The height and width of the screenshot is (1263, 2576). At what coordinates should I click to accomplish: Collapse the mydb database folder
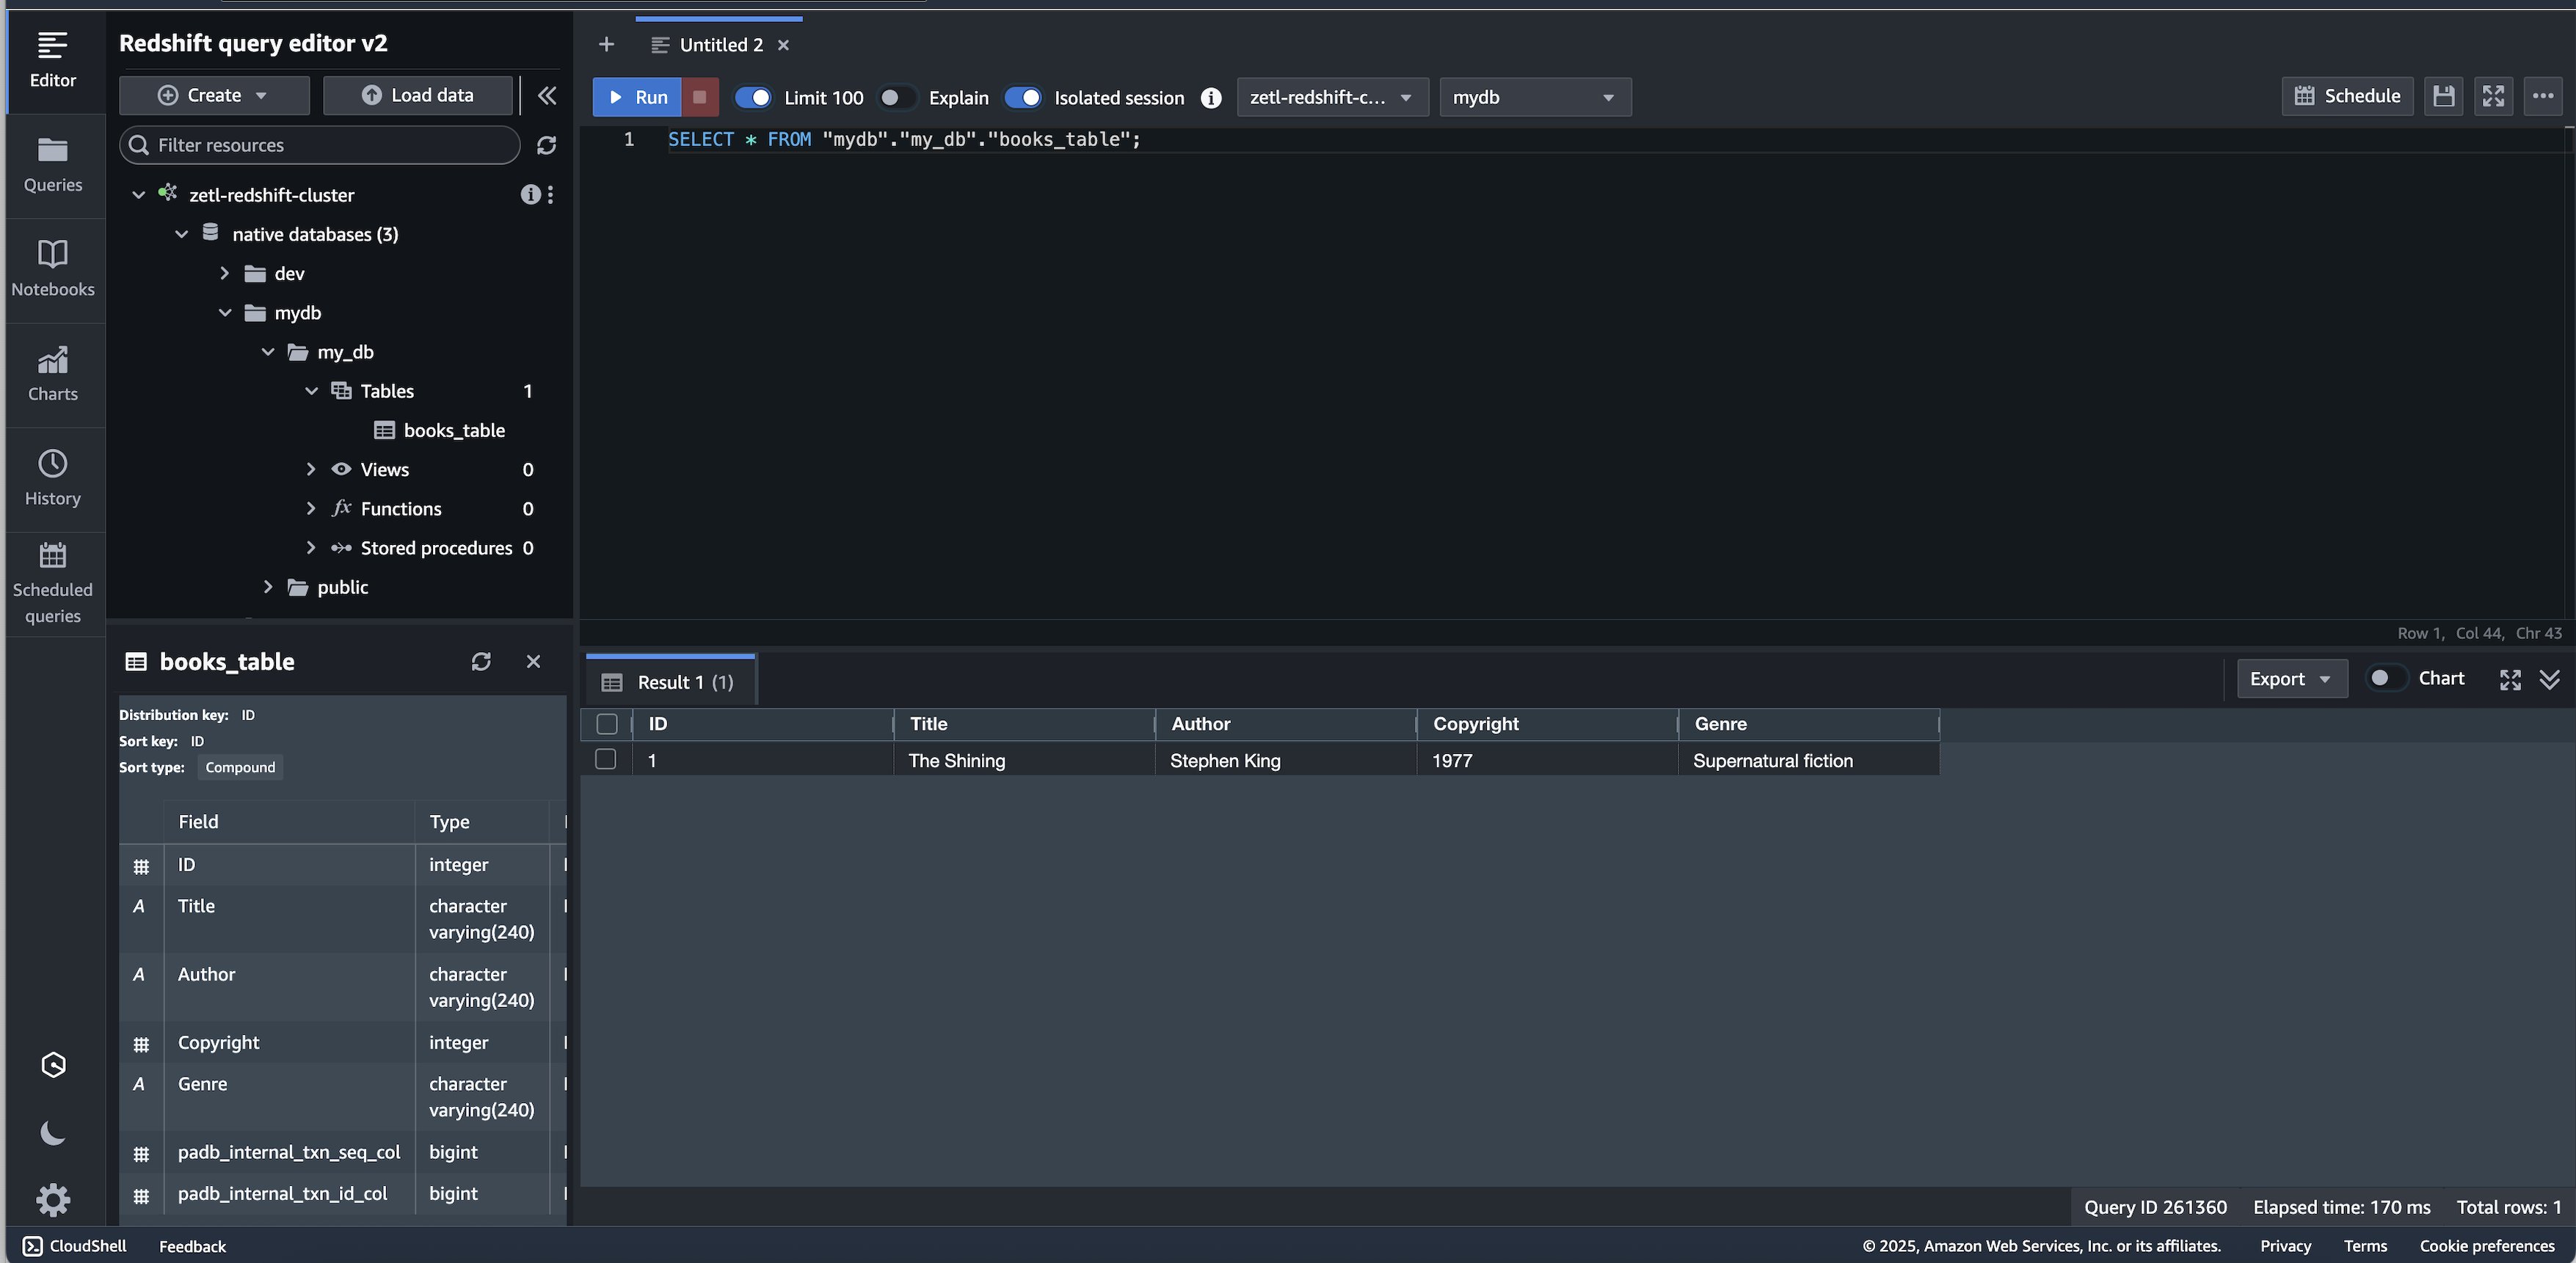tap(225, 312)
